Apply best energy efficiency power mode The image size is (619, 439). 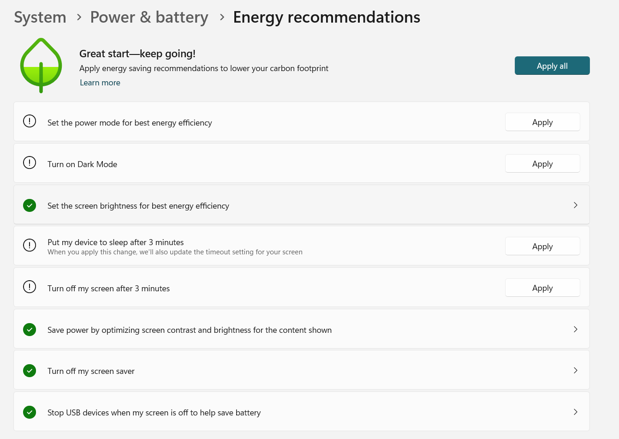(x=542, y=122)
